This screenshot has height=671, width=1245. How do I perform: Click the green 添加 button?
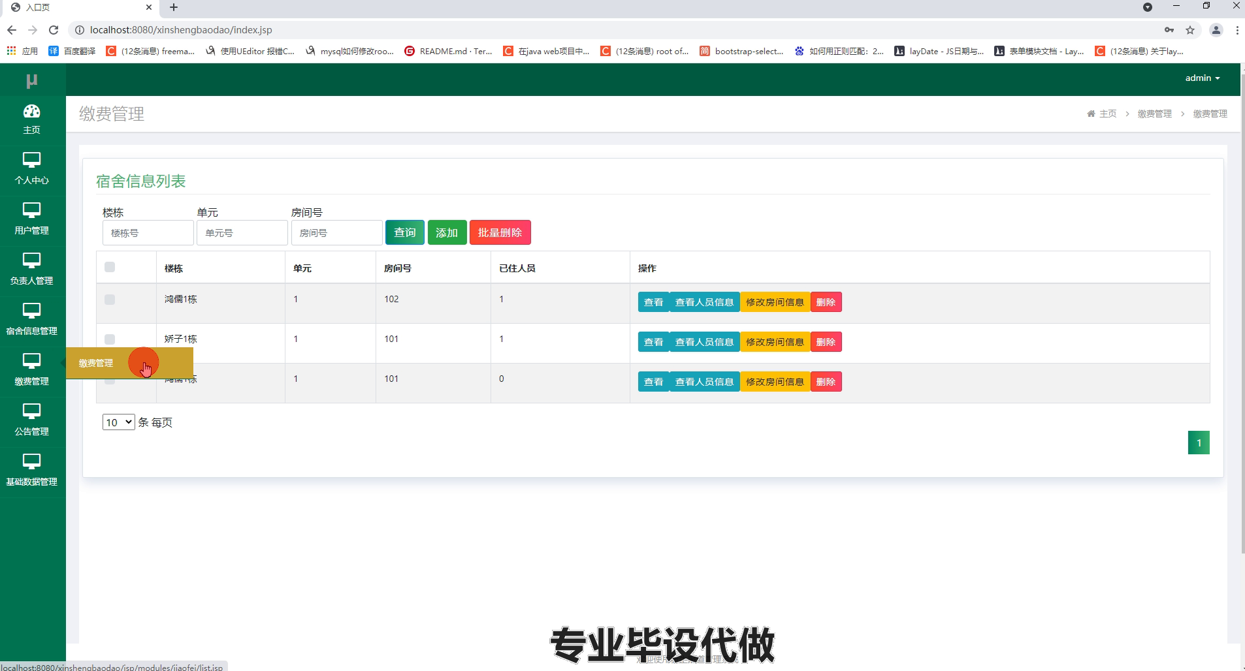447,232
